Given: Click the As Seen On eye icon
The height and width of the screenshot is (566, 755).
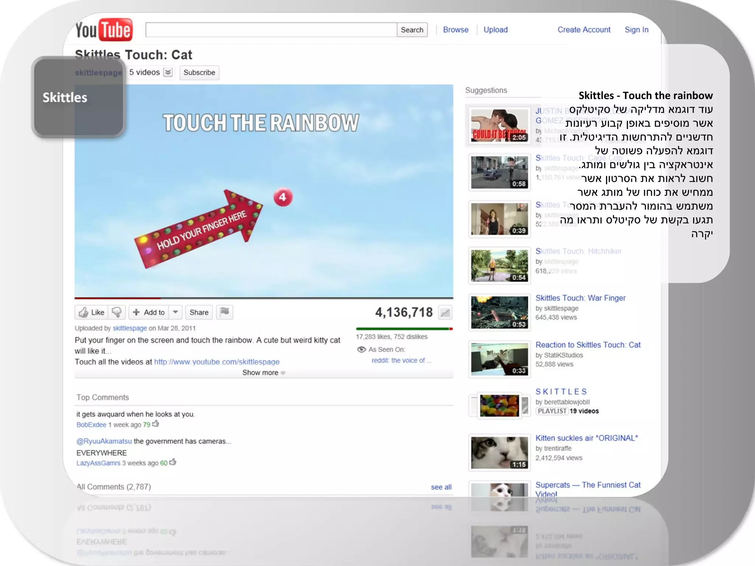Looking at the screenshot, I should click(361, 349).
